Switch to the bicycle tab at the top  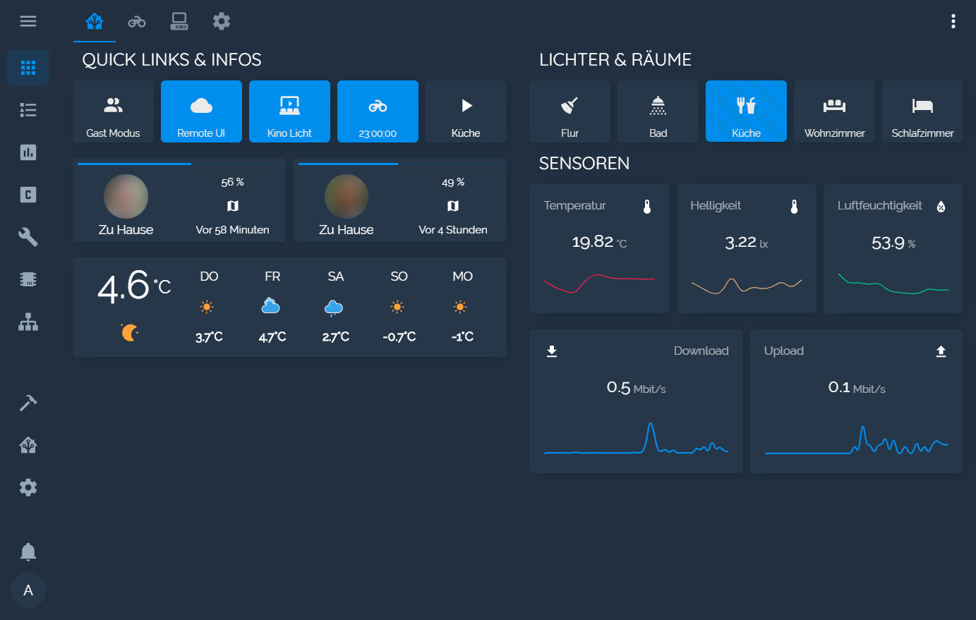[136, 21]
